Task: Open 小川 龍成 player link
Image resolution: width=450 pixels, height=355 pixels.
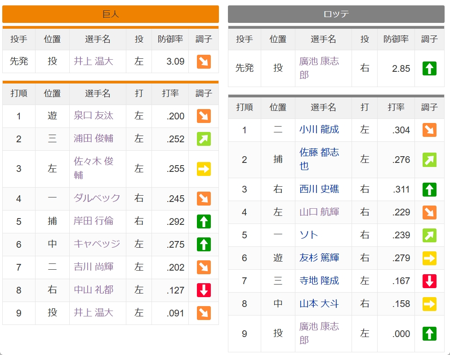Action: point(319,130)
